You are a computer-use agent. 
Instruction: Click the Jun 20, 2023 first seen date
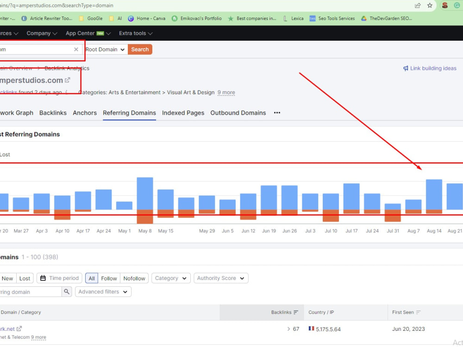click(x=408, y=329)
